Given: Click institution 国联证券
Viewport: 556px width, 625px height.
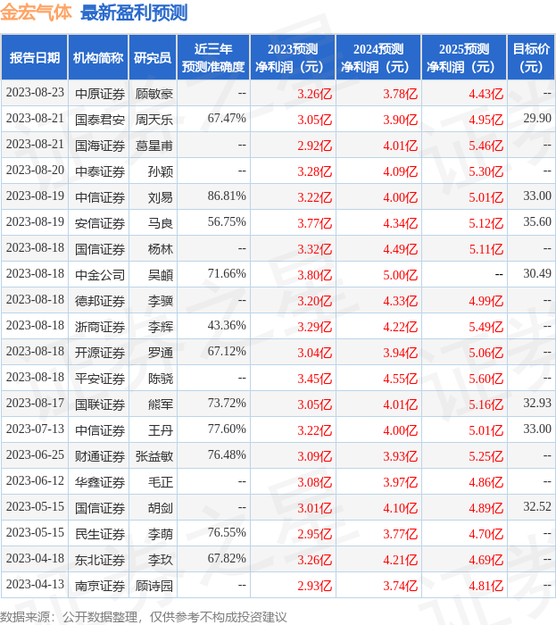Looking at the screenshot, I should (100, 404).
